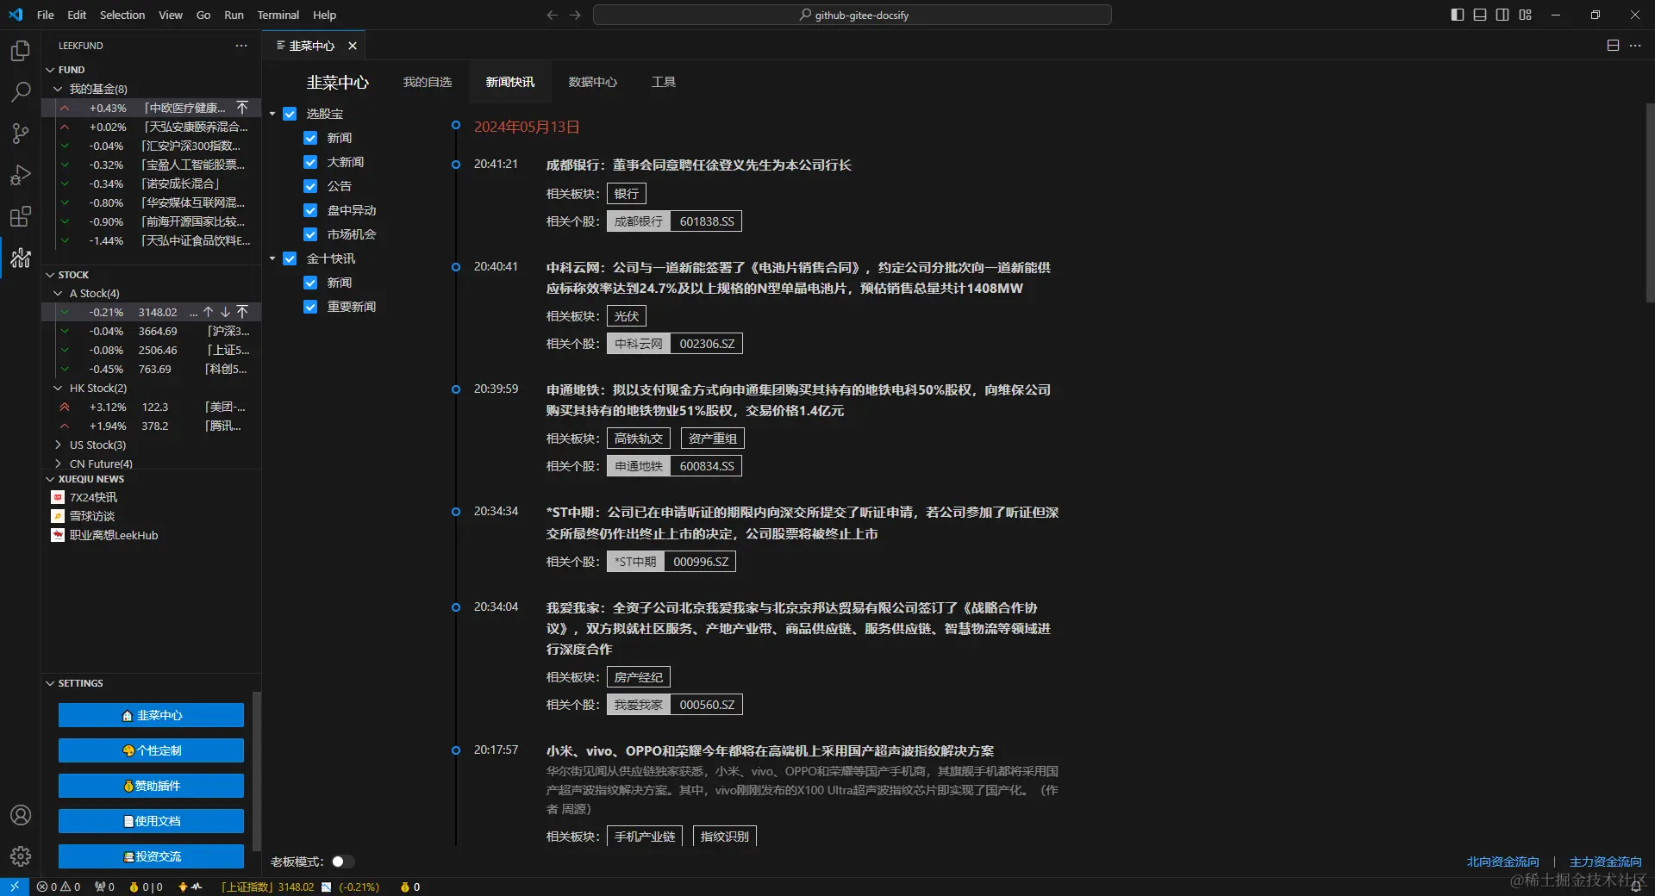
Task: Open the Explorer view in activity bar
Action: (21, 50)
